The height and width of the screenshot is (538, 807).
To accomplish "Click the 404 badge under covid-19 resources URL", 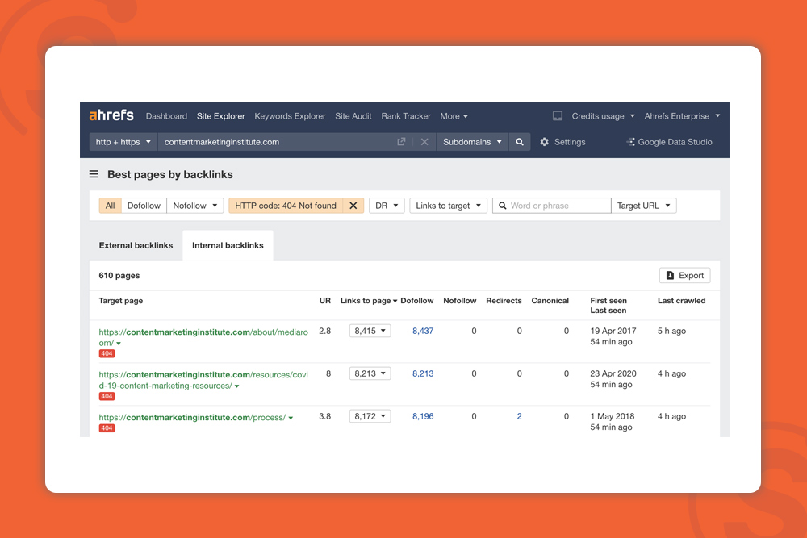I will pyautogui.click(x=107, y=397).
